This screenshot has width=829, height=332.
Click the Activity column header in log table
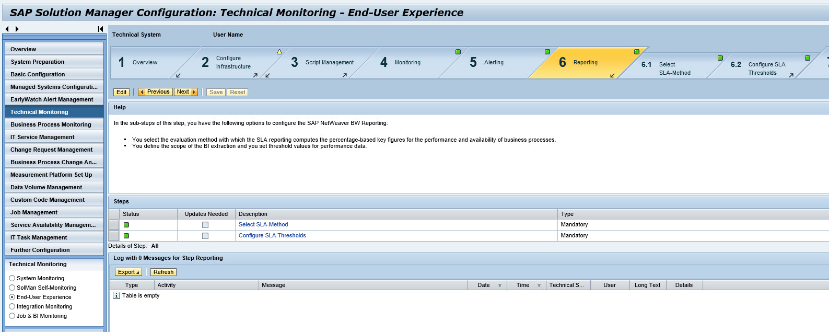click(207, 285)
